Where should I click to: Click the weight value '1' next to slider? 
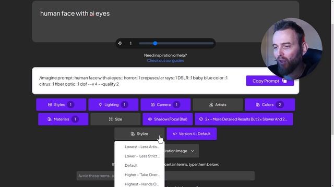tap(130, 44)
